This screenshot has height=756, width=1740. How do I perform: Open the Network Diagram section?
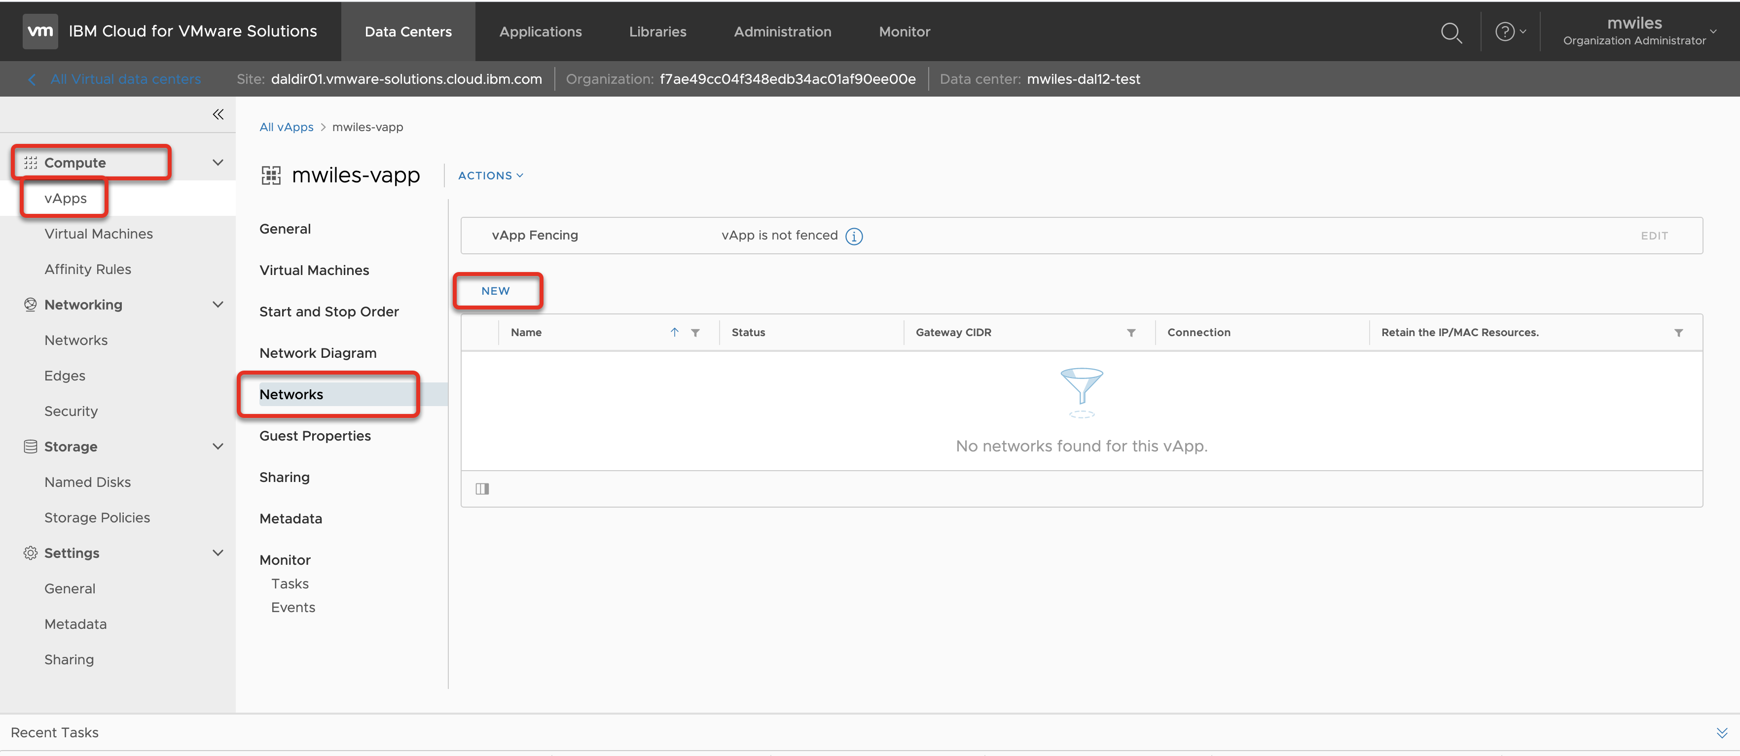(x=318, y=353)
